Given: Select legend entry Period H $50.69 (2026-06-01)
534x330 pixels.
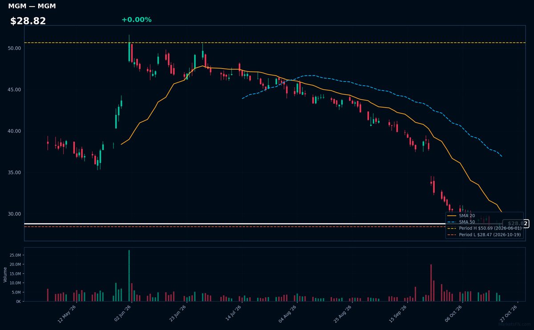Looking at the screenshot, I should [x=484, y=228].
